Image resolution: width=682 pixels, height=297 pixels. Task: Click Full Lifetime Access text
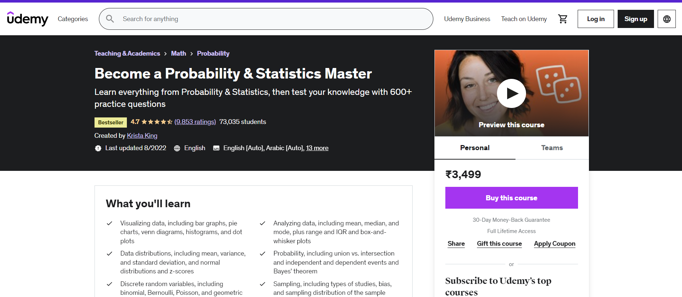click(x=511, y=231)
